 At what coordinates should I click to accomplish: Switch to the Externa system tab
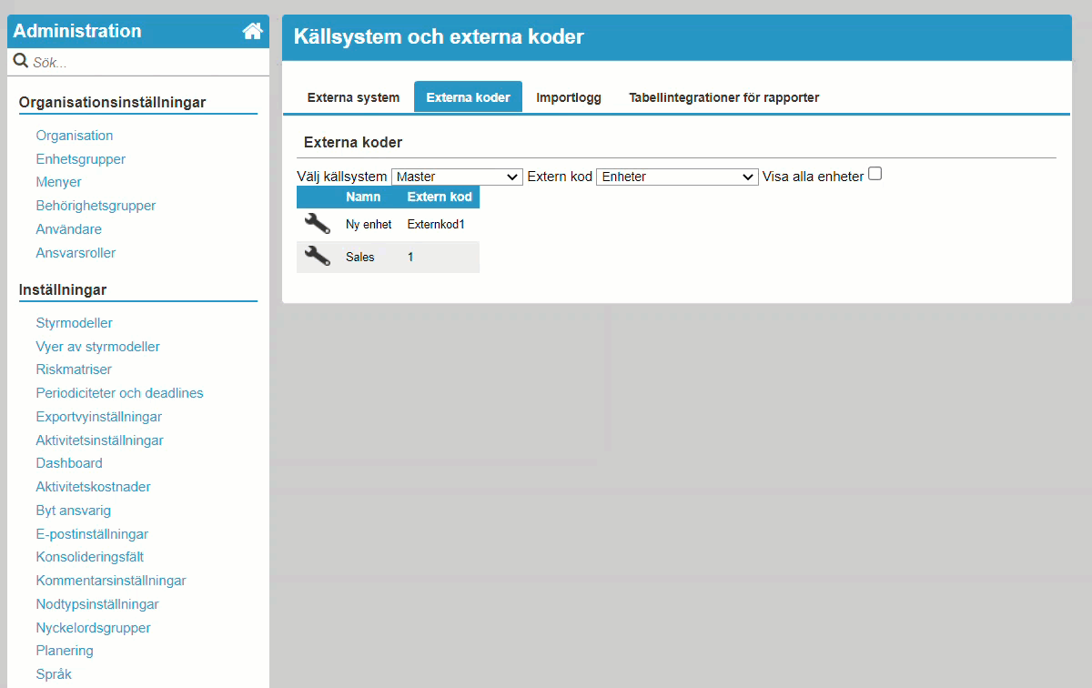[x=353, y=96]
